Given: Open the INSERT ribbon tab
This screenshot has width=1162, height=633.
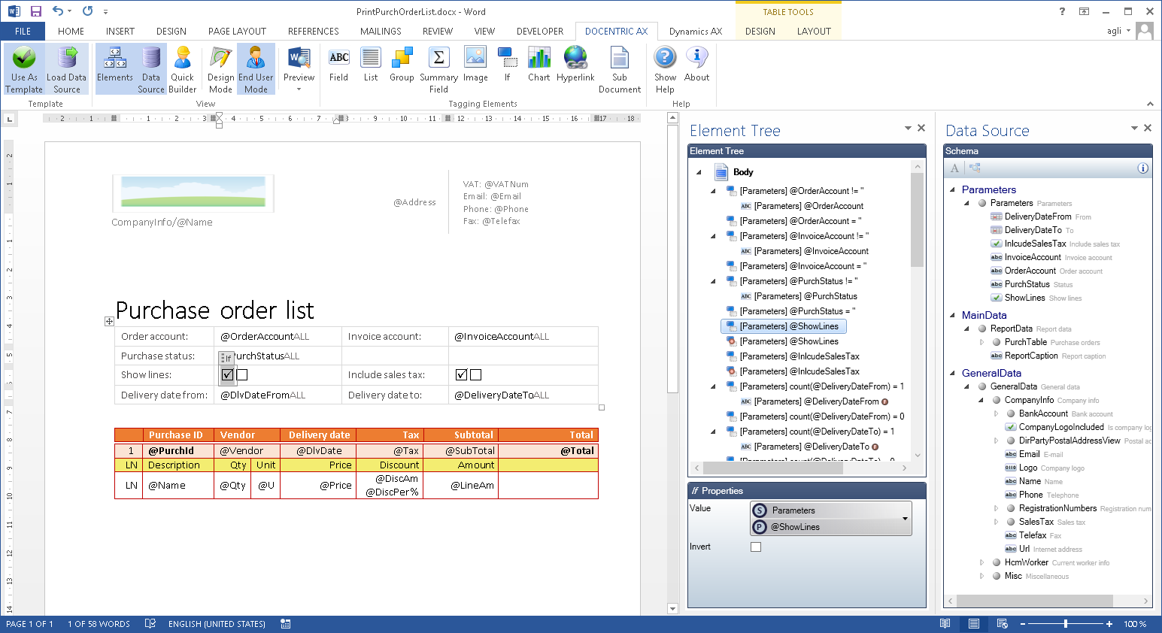Looking at the screenshot, I should pyautogui.click(x=120, y=32).
